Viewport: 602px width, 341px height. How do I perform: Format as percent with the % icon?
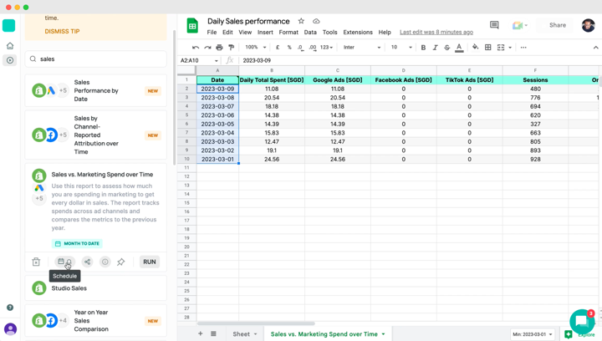289,47
